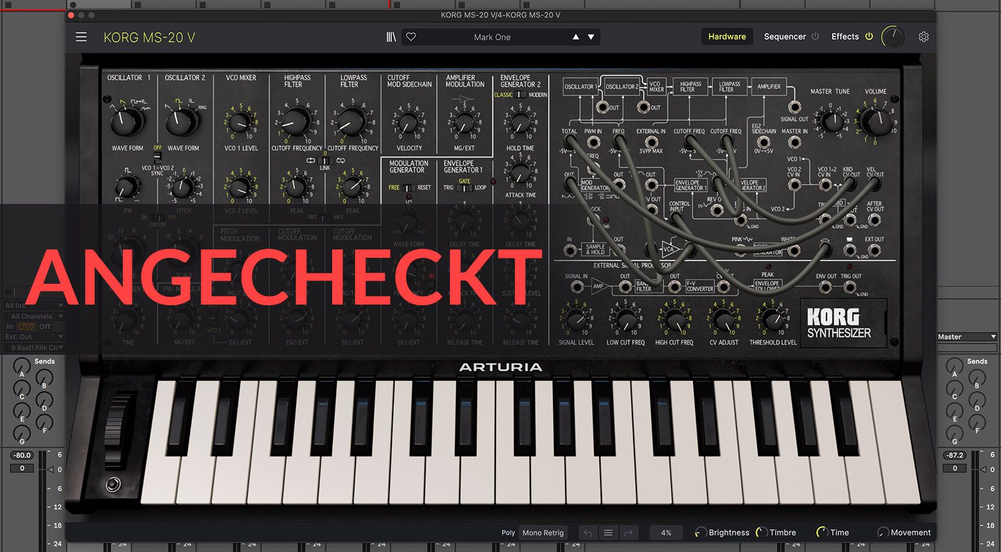Switch to the Effects view
1001x552 pixels.
coord(845,36)
